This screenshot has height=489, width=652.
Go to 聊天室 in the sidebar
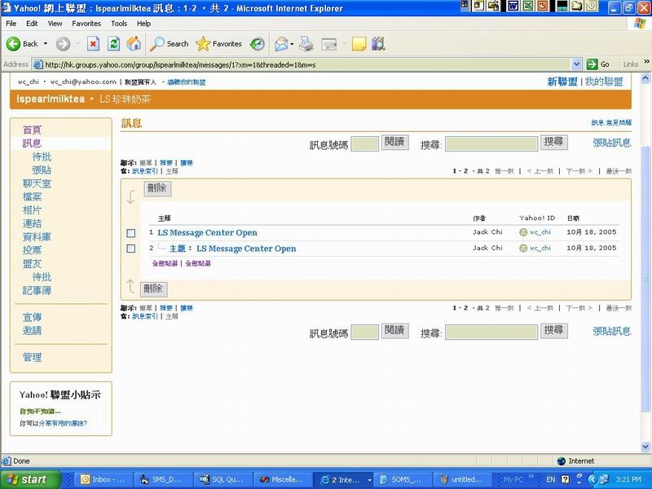pyautogui.click(x=37, y=183)
